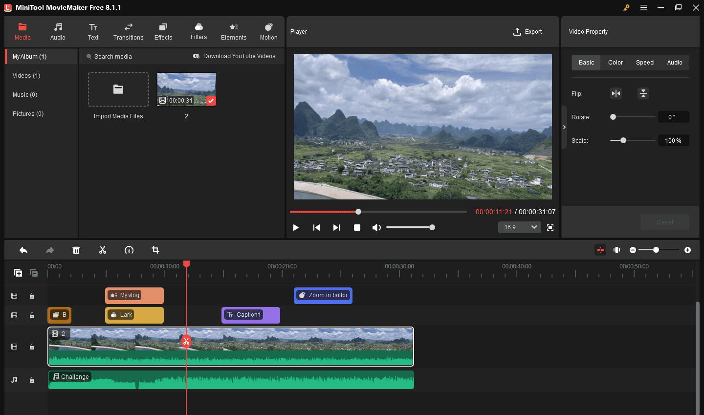Image resolution: width=704 pixels, height=415 pixels.
Task: Click the Undo arrow icon
Action: tap(23, 250)
